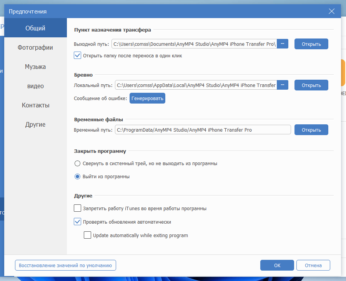Image resolution: width=346 pixels, height=281 pixels.
Task: Switch to the Музыка tab
Action: point(35,67)
